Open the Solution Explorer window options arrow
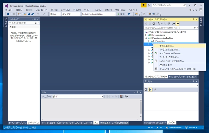209x133 pixels. [x=191, y=19]
